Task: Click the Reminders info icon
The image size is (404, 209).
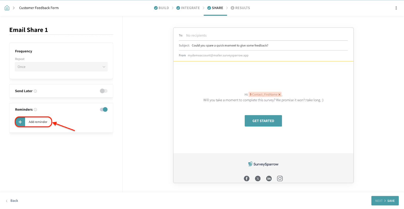Action: (x=35, y=110)
